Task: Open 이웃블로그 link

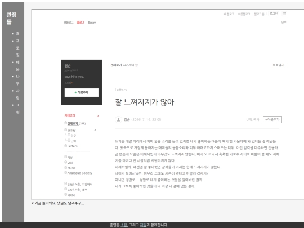Action: [244, 14]
